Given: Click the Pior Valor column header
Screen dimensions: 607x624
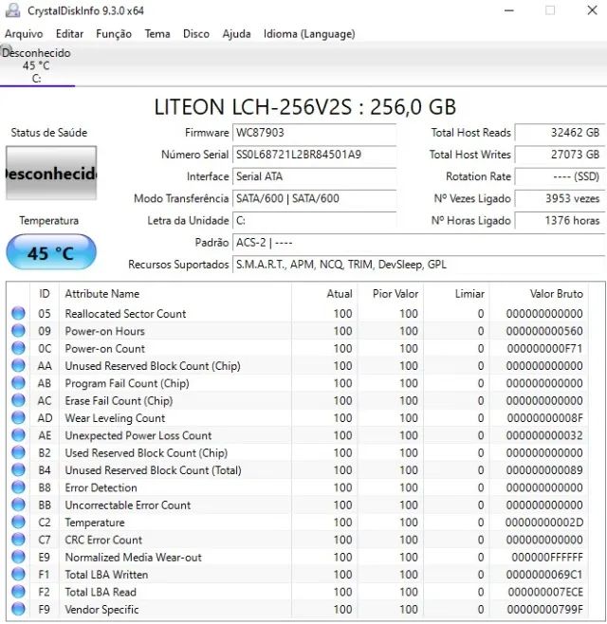Looking at the screenshot, I should pyautogui.click(x=391, y=294).
